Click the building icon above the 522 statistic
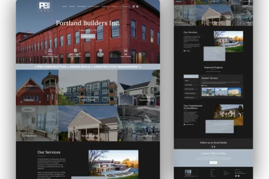269x179 pixels. [x=50, y=50]
